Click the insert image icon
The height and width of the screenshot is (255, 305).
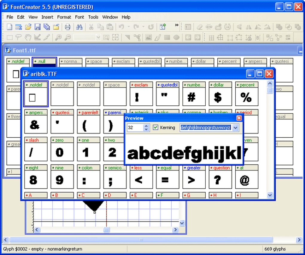(148, 37)
